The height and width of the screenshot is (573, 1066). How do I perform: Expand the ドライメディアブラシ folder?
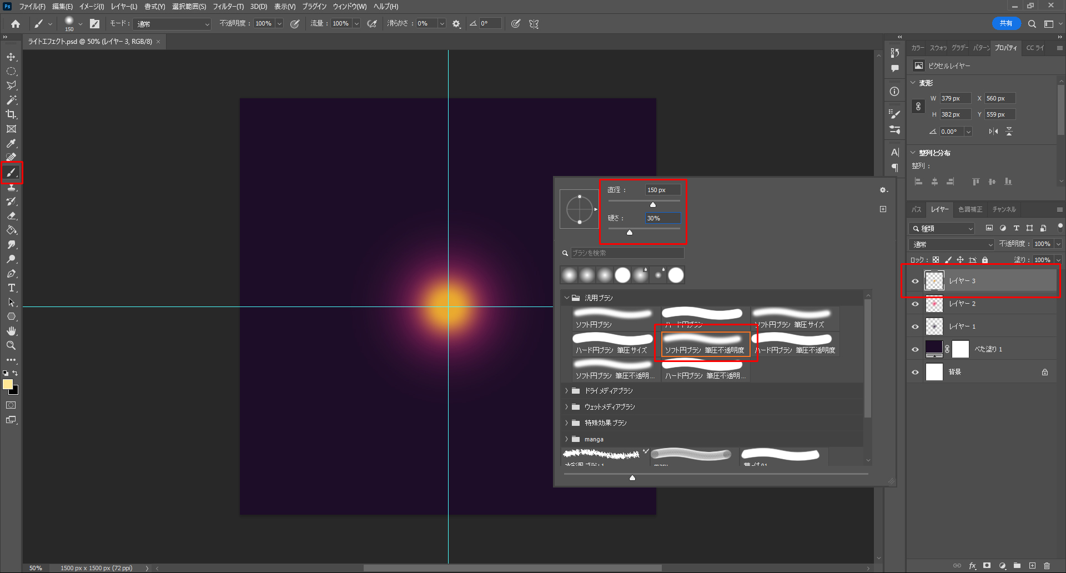pyautogui.click(x=567, y=391)
